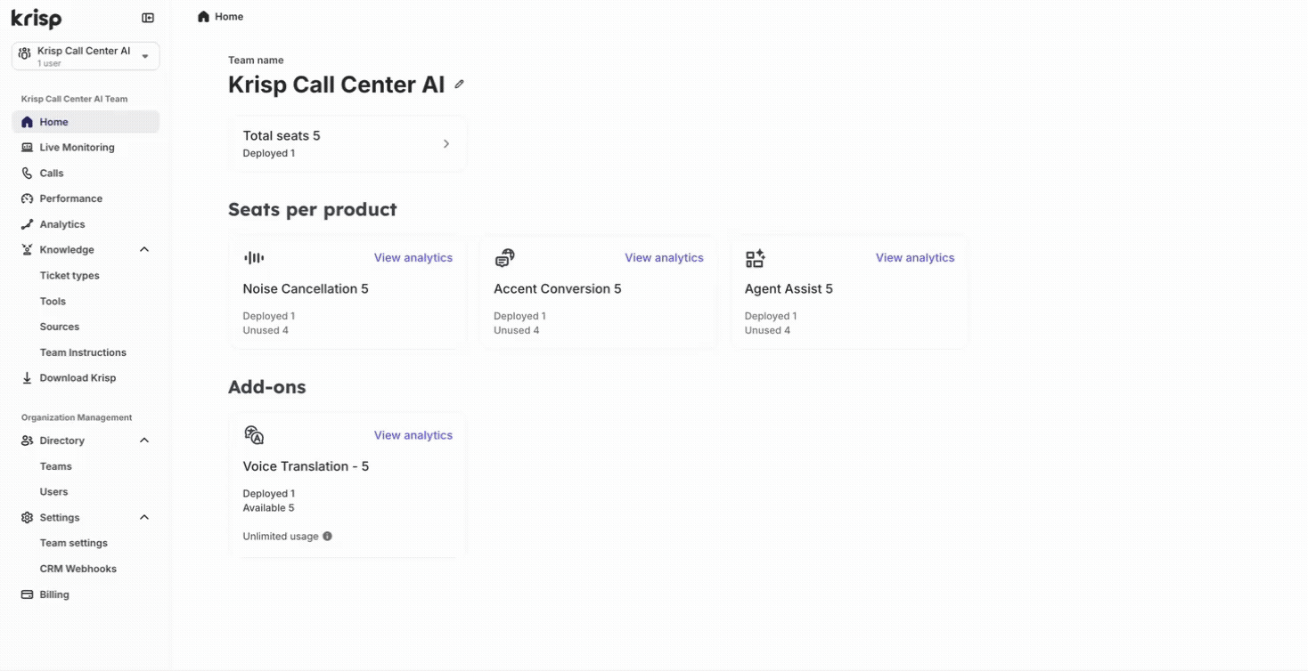Open the Total seats 5 card
This screenshot has height=671, width=1308.
tap(347, 144)
